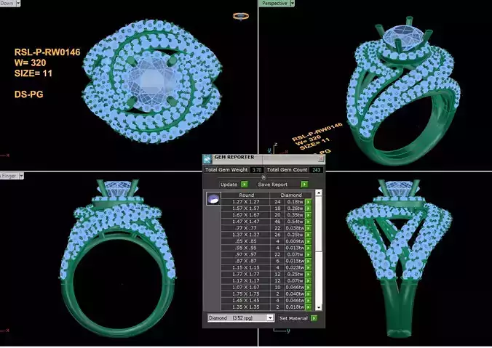The height and width of the screenshot is (348, 492).
Task: Click the Gem Reporter title bar icon
Action: click(x=207, y=159)
